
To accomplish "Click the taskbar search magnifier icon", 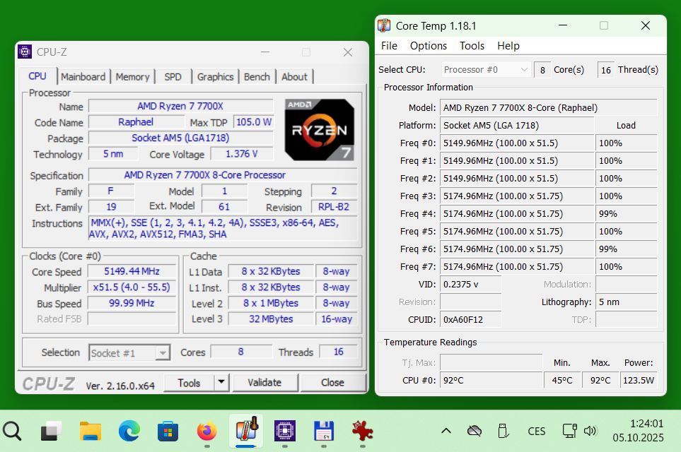I will point(12,430).
